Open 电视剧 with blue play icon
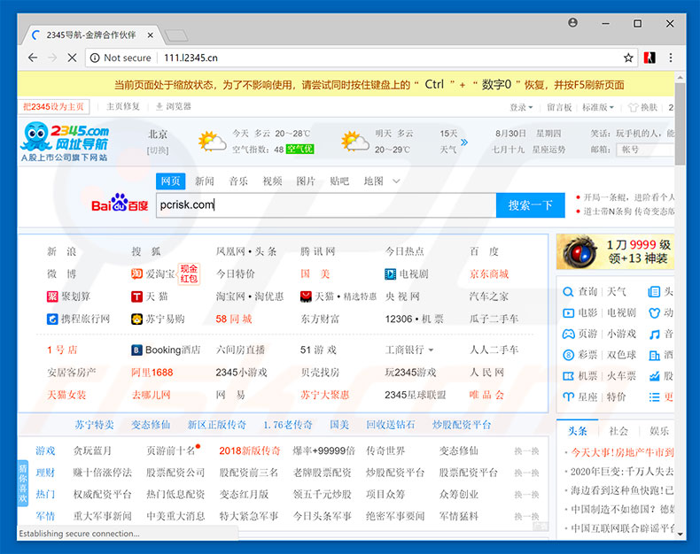 click(390, 273)
